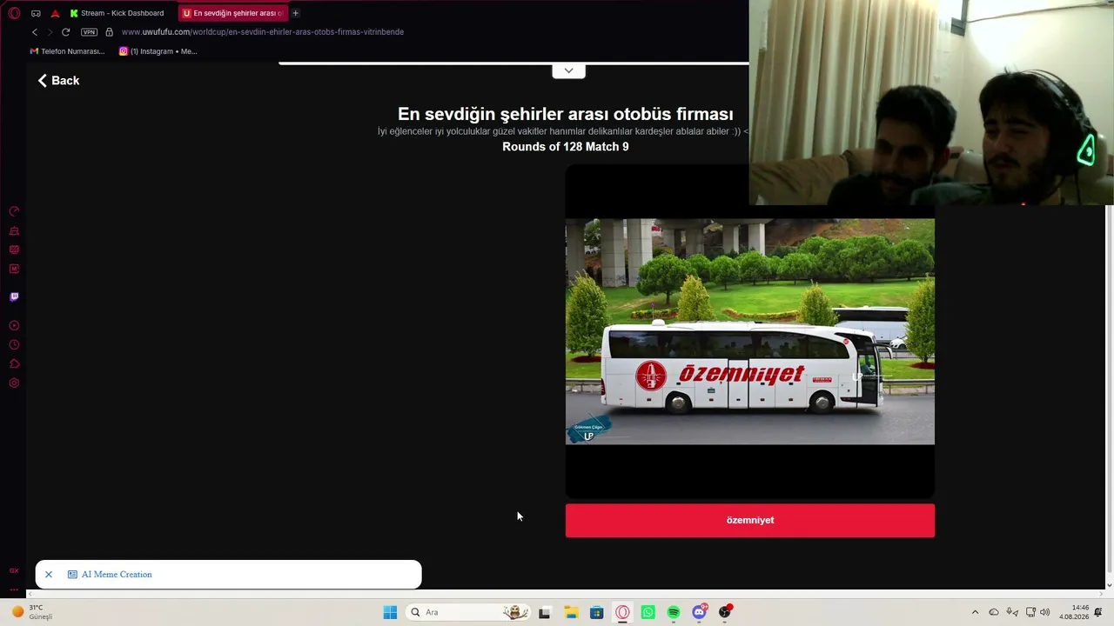Image resolution: width=1114 pixels, height=626 pixels.
Task: Show hidden system tray icons
Action: tap(975, 612)
